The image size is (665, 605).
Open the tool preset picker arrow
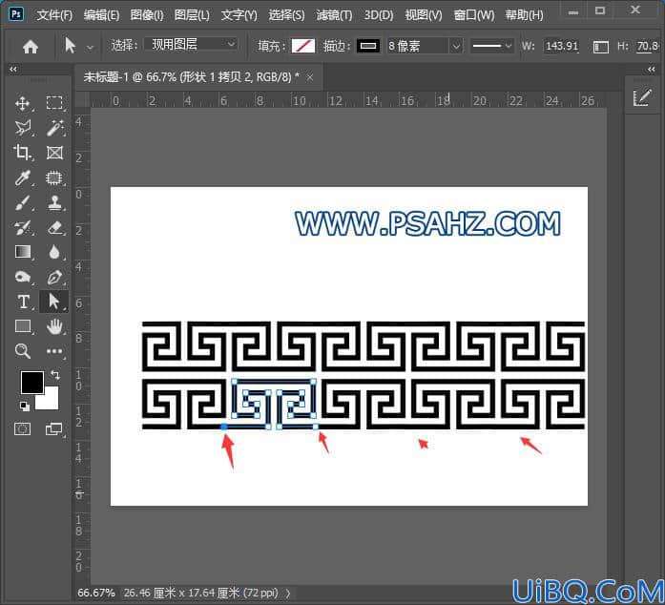click(90, 47)
